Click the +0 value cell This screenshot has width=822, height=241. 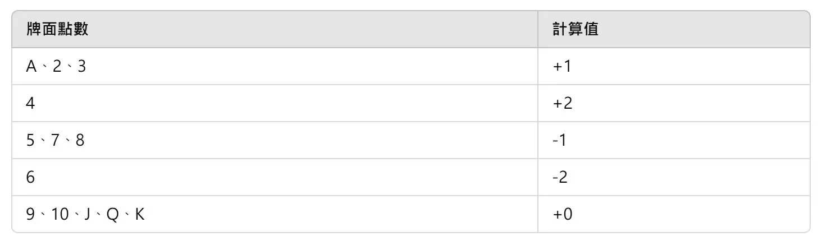[563, 215]
